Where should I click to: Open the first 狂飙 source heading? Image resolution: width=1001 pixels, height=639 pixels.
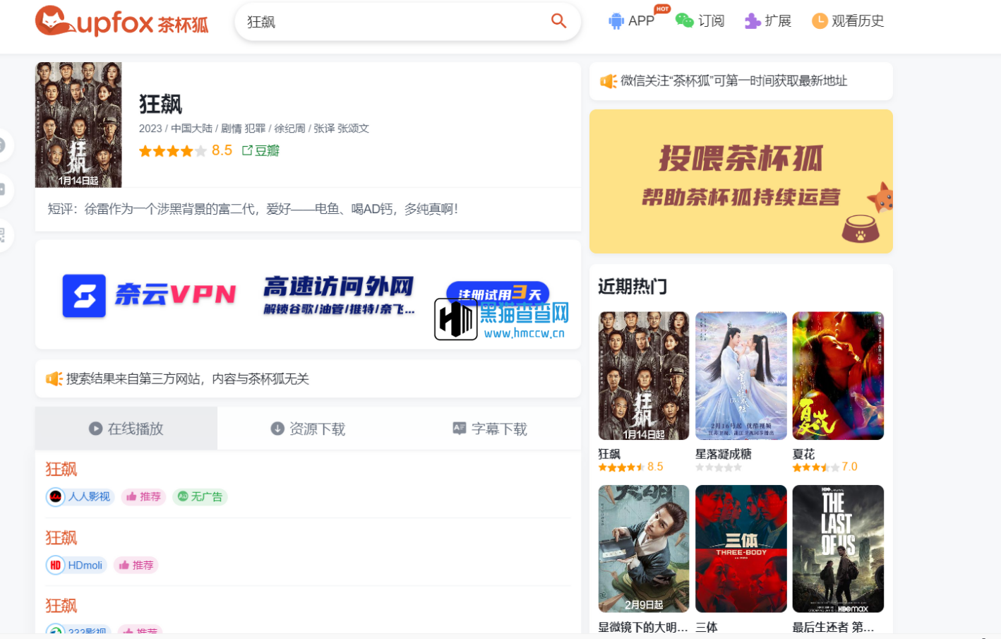coord(61,468)
